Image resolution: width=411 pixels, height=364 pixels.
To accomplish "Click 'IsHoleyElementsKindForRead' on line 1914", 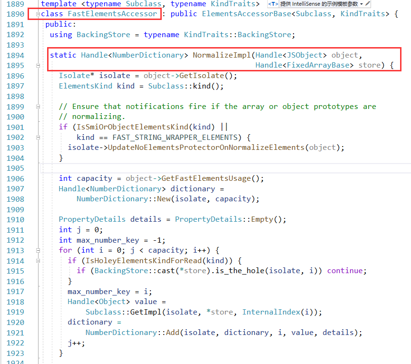I will click(x=143, y=261).
